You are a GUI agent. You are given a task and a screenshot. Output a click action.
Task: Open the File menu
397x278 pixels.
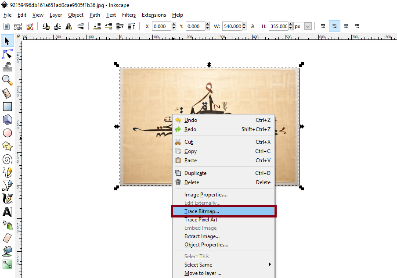point(7,15)
